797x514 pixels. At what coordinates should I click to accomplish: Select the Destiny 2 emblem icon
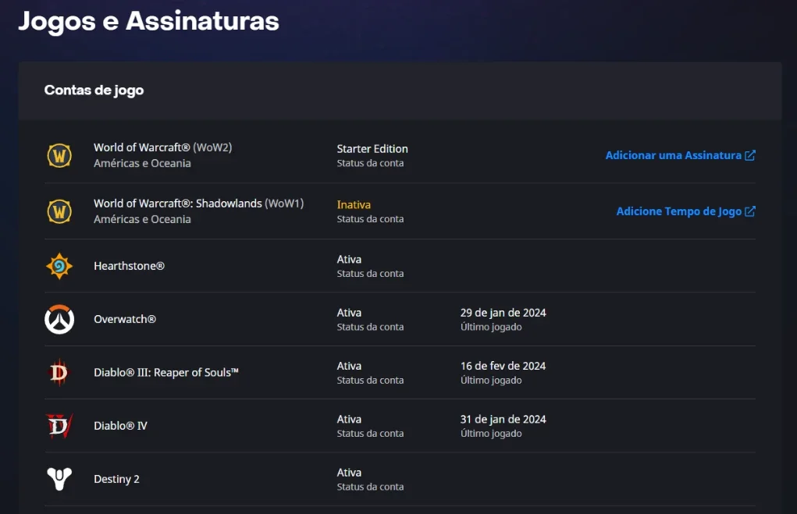59,479
